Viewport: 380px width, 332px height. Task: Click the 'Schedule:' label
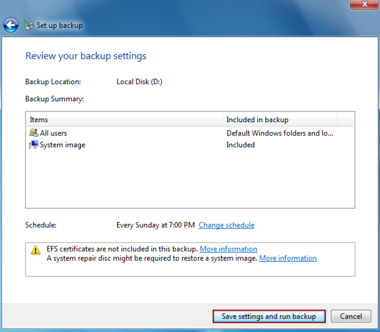pos(41,225)
